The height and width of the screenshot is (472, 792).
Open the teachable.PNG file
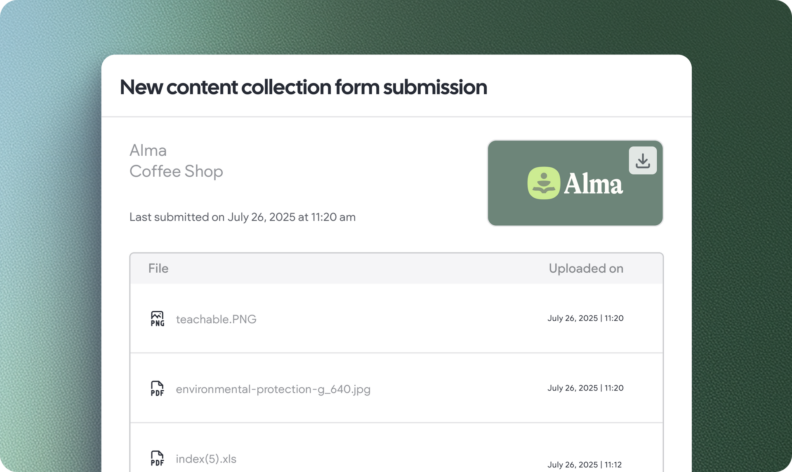point(216,319)
